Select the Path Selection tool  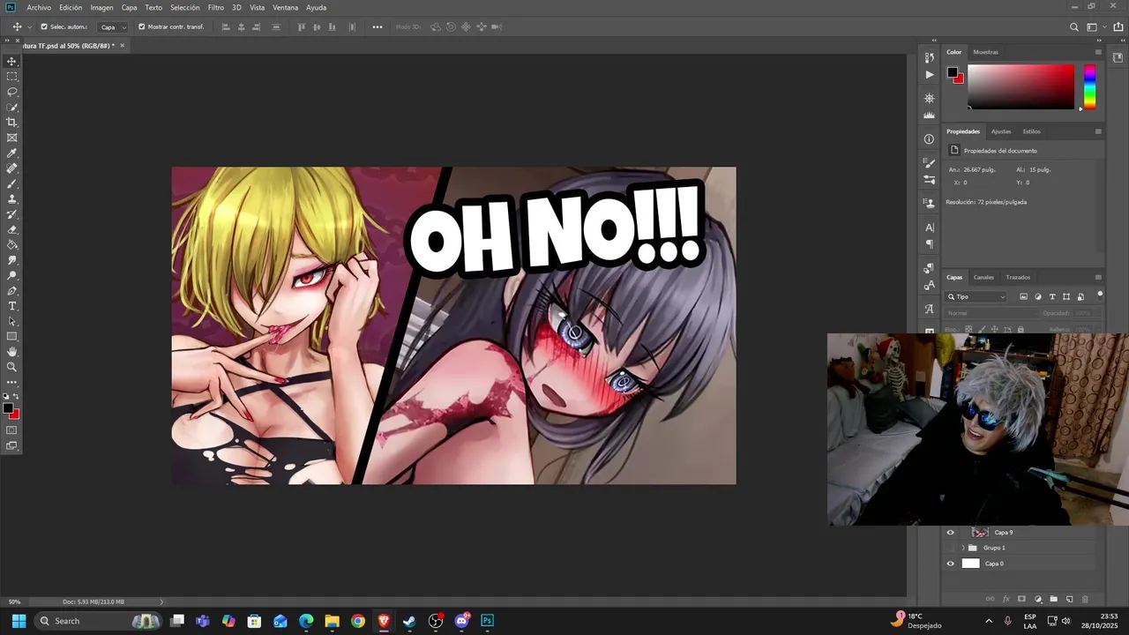12,321
